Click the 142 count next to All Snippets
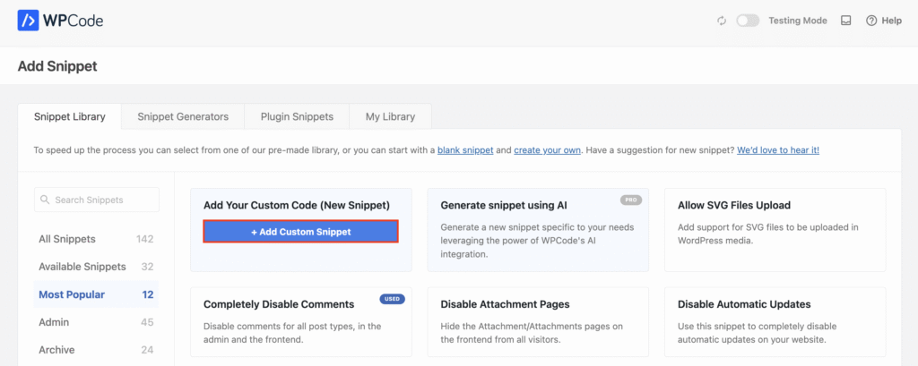The width and height of the screenshot is (918, 366). 144,239
